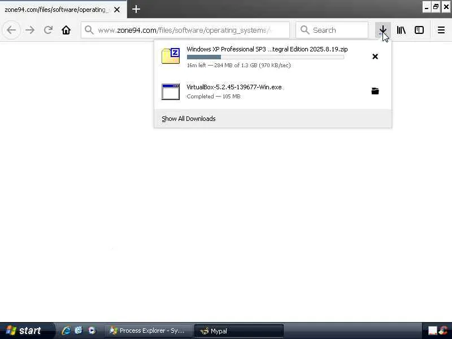Screen dimensions: 452x339
Task: Click the zip download progress bar
Action: [265, 57]
